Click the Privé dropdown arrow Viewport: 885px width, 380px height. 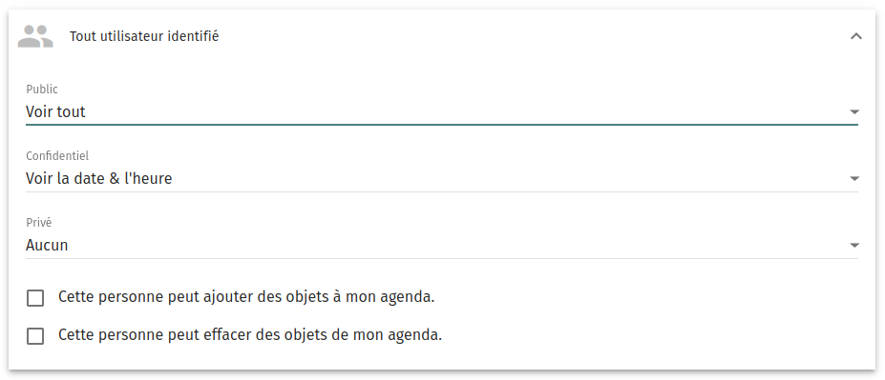[853, 246]
